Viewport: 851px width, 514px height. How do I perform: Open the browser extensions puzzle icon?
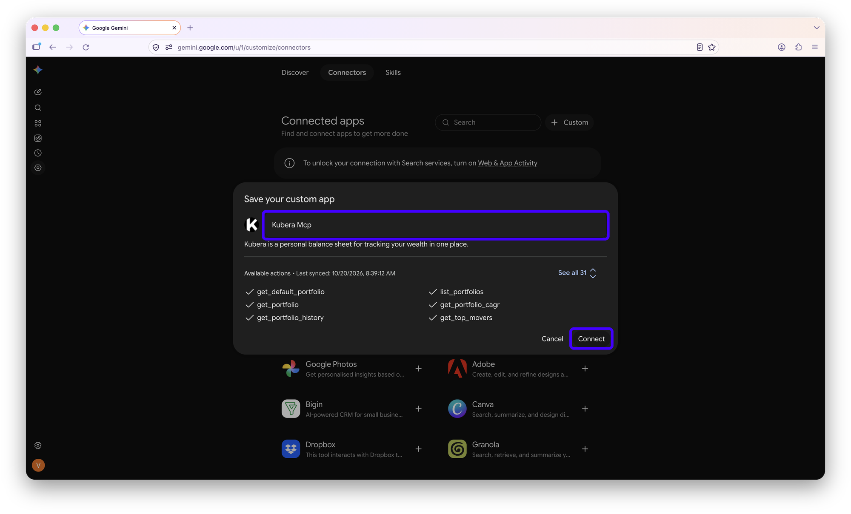(798, 47)
